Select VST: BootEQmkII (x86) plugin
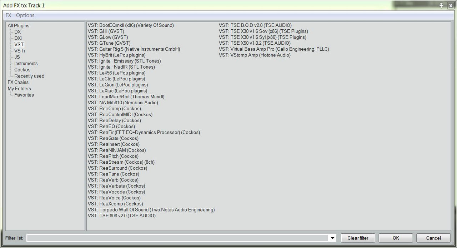Viewport: 457px width, 248px height. tap(131, 25)
